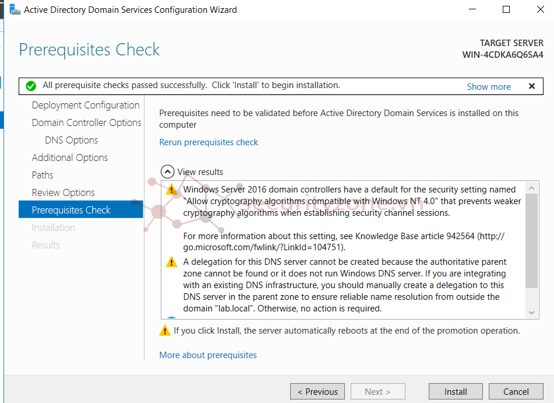Screen dimensions: 554x403
Task: Switch to the Paths step
Action: (43, 175)
